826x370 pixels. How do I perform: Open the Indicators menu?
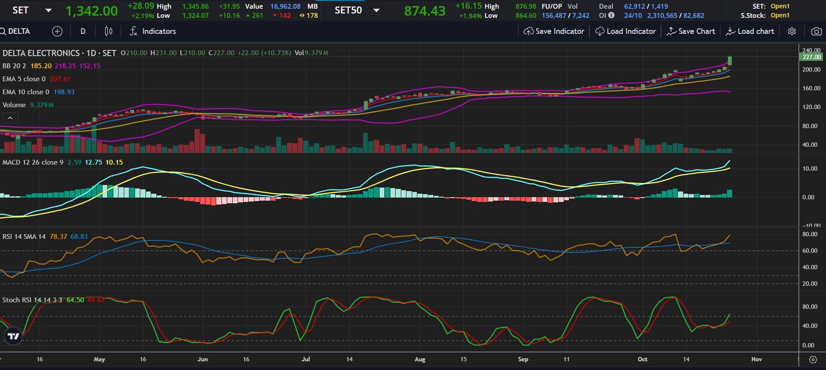153,31
